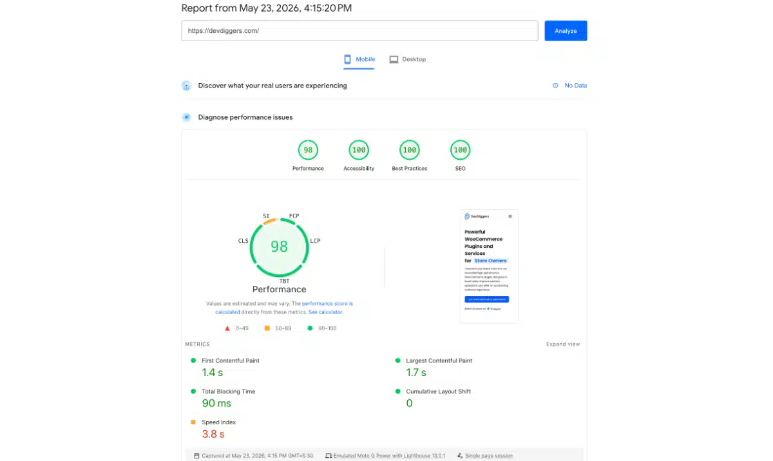Click the Analyze button

pyautogui.click(x=566, y=31)
